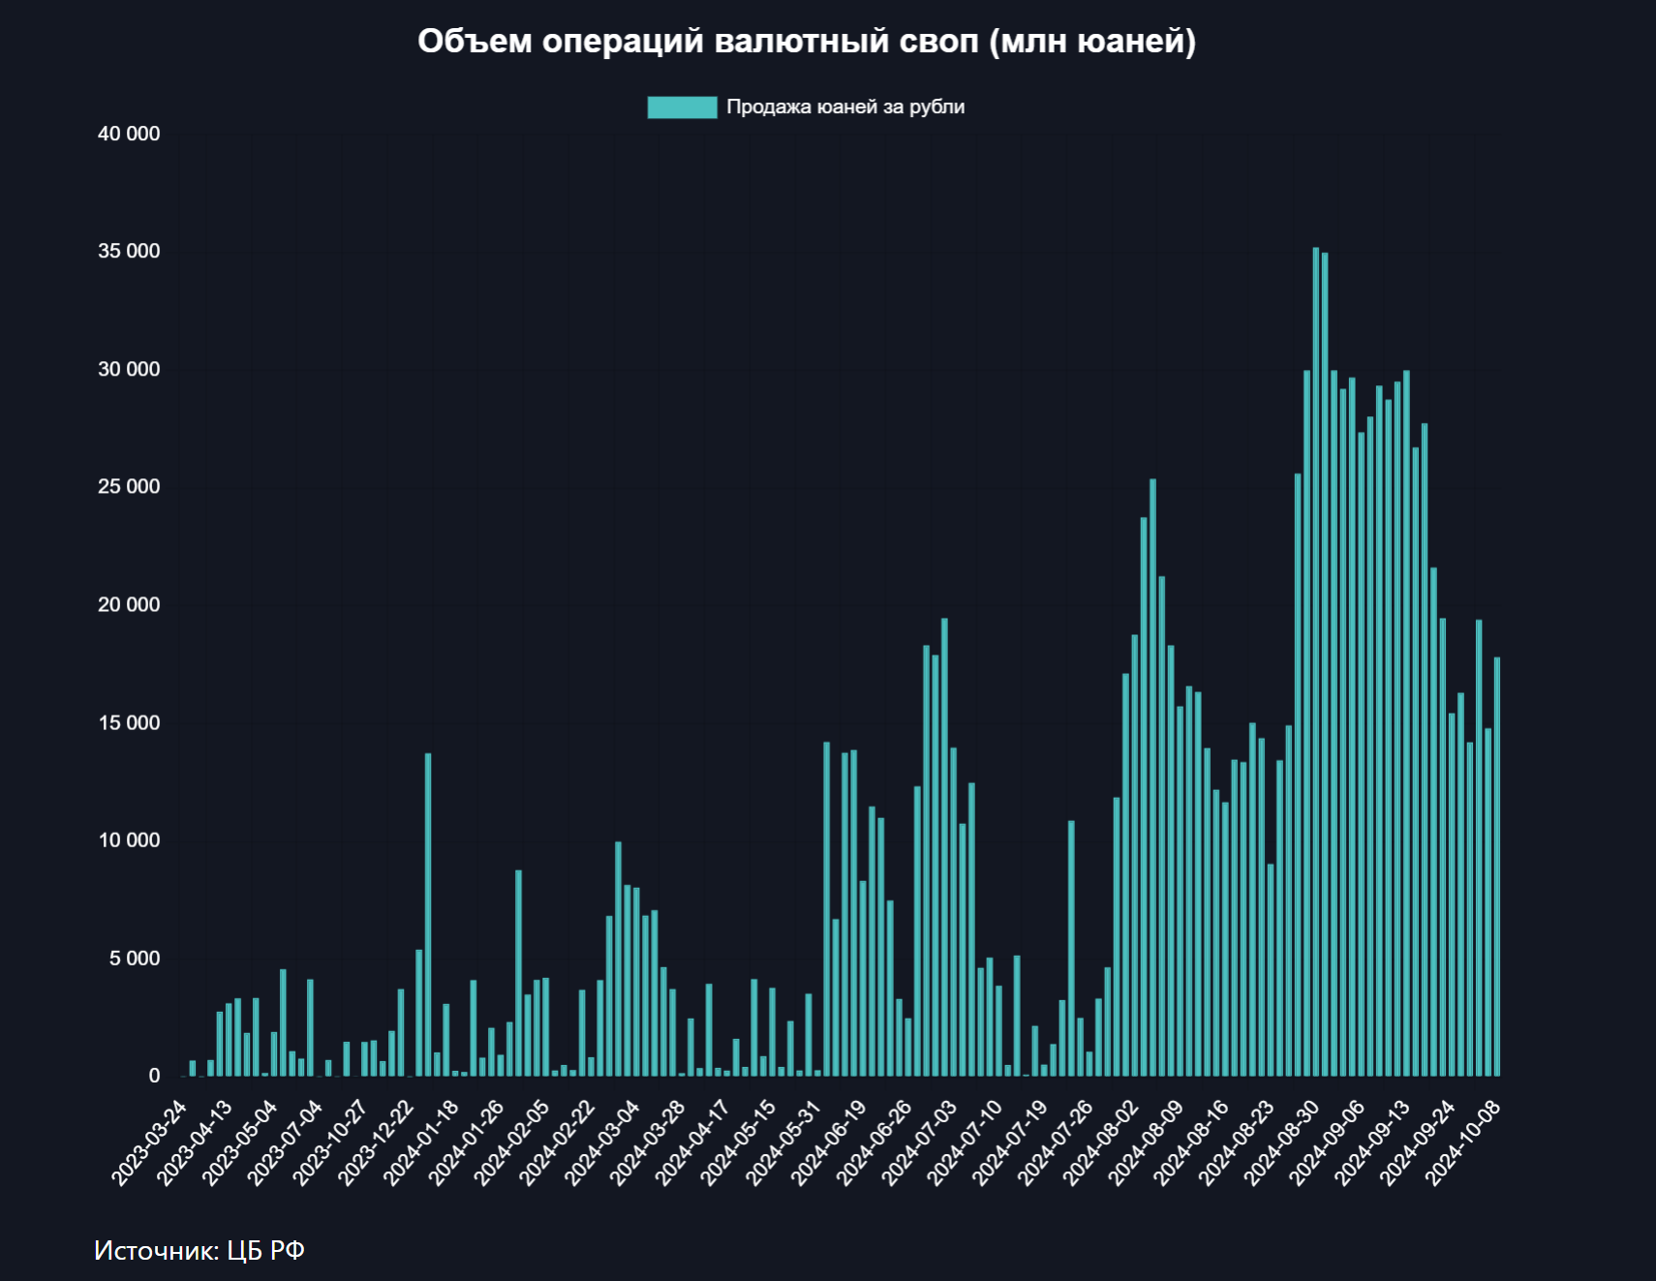The image size is (1656, 1281).
Task: Click the 35 000 y-axis label
Action: coord(129,252)
